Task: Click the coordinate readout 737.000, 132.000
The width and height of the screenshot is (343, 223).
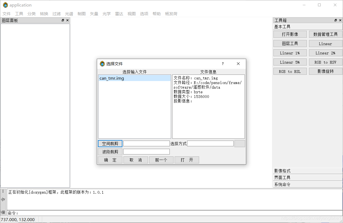Action: pos(18,219)
